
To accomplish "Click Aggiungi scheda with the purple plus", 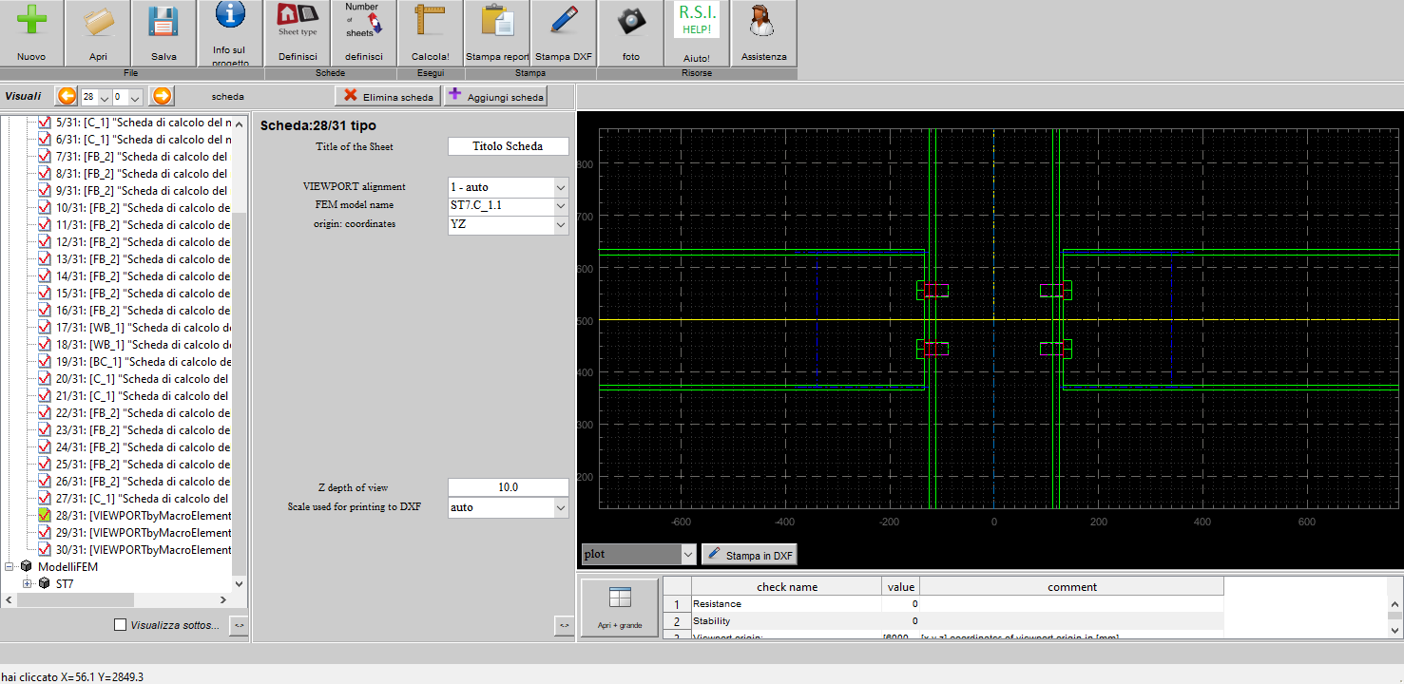I will 496,96.
